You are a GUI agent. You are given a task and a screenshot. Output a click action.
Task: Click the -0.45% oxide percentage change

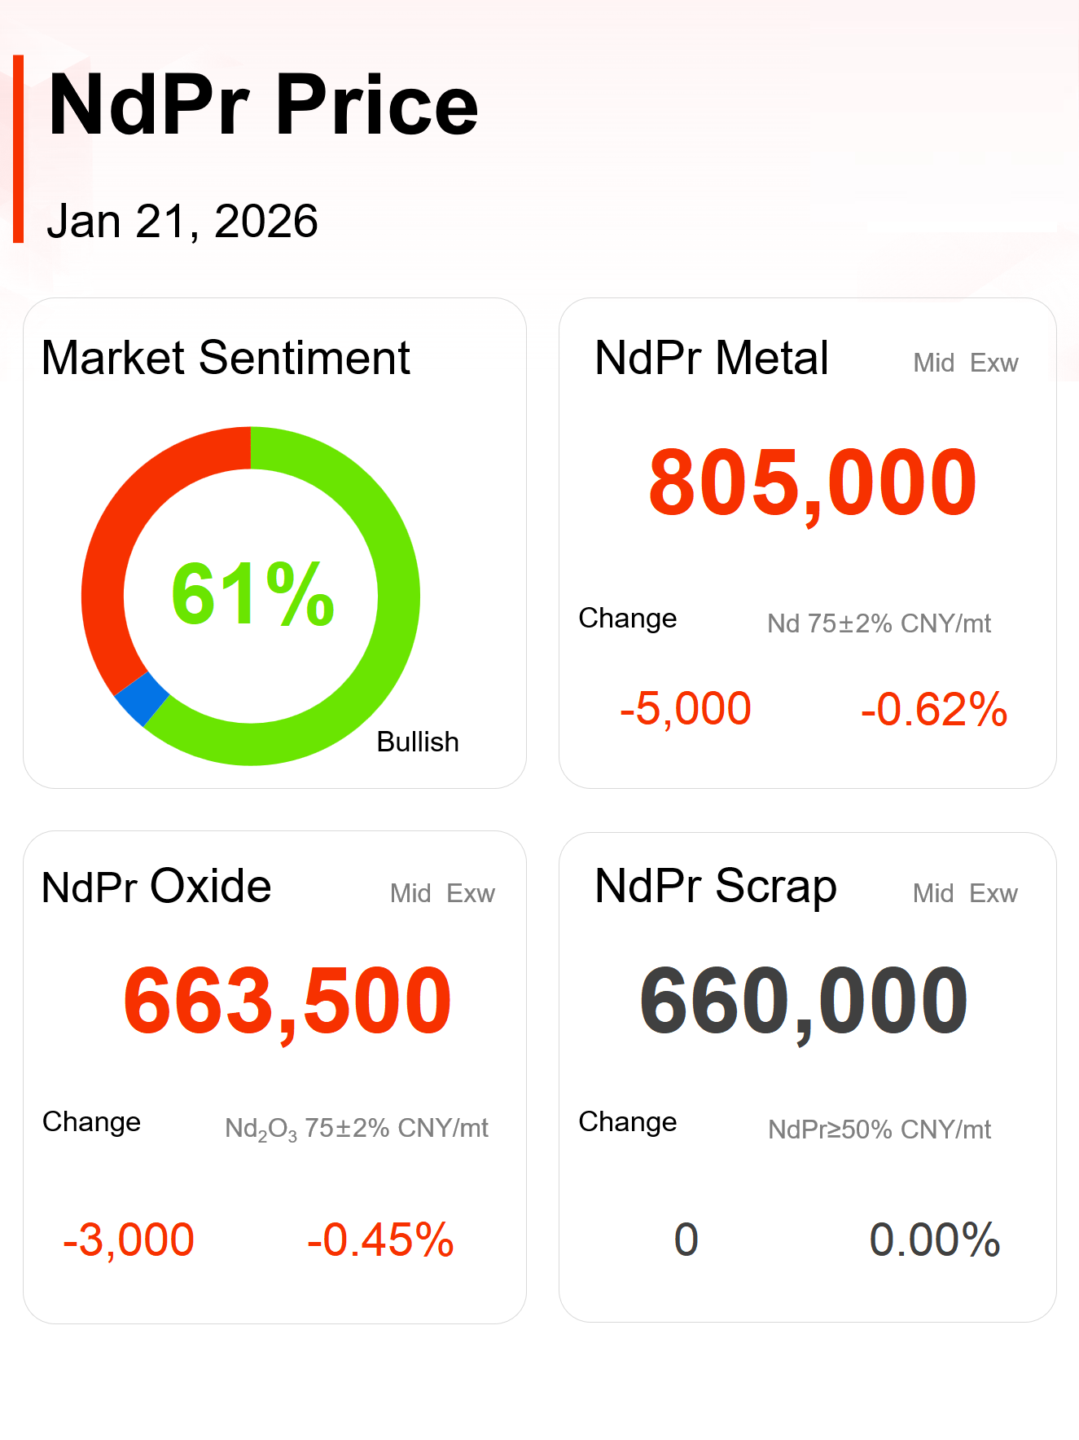pos(380,1240)
